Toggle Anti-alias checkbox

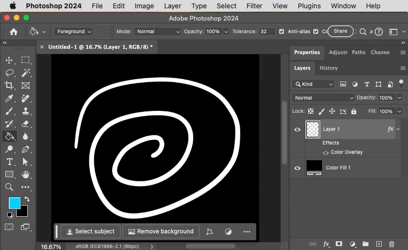pyautogui.click(x=282, y=32)
